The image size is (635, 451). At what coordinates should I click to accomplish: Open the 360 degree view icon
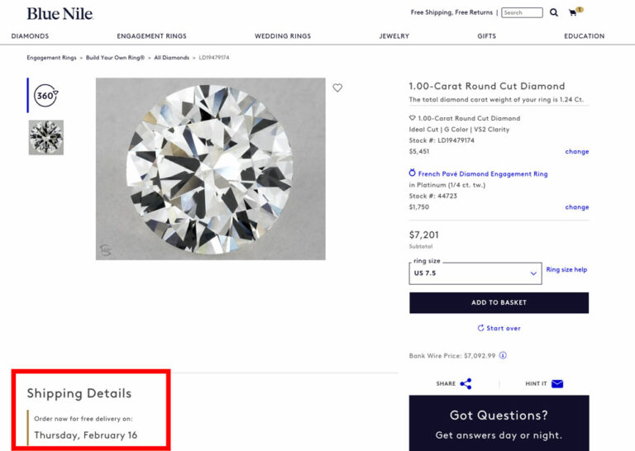click(45, 96)
